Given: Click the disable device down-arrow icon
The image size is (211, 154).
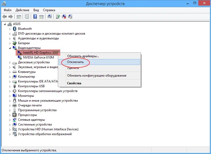Looking at the screenshot, I should point(70,16).
